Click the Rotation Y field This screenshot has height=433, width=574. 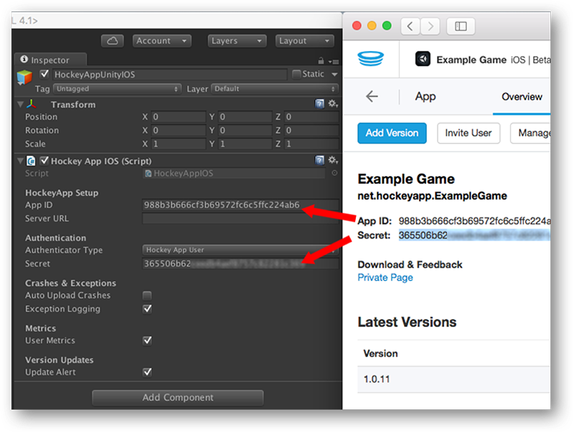245,131
